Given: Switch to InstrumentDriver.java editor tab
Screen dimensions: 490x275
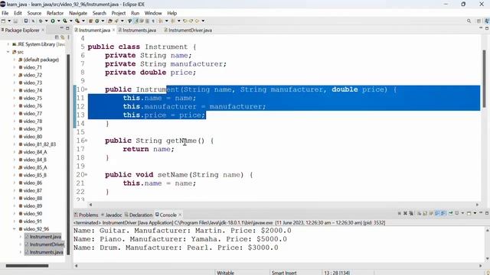Looking at the screenshot, I should [188, 31].
